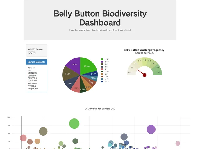This screenshot has width=200, height=149.
Task: Click the pink bubble at far right
Action: click(x=178, y=143)
